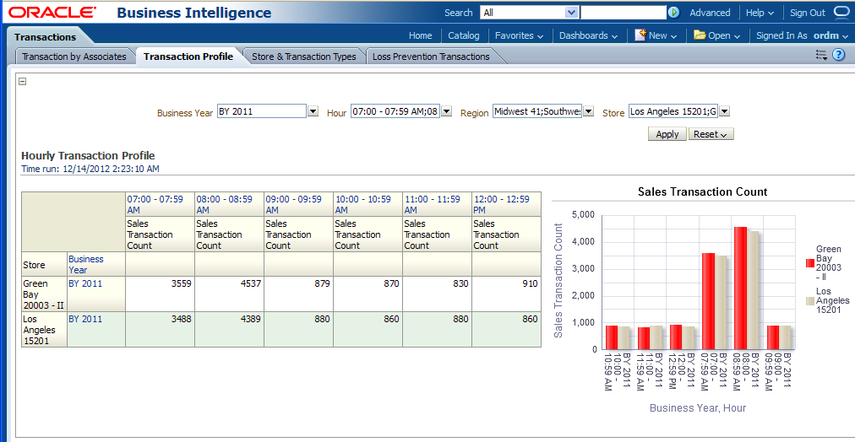This screenshot has width=855, height=442.
Task: Click the help question mark icon
Action: [839, 55]
